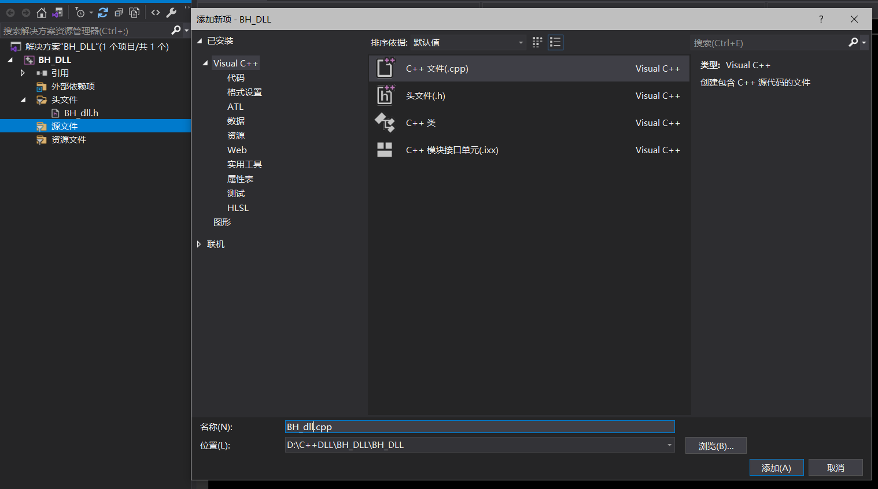Click the 浏览(B) button
This screenshot has height=489, width=878.
(715, 445)
